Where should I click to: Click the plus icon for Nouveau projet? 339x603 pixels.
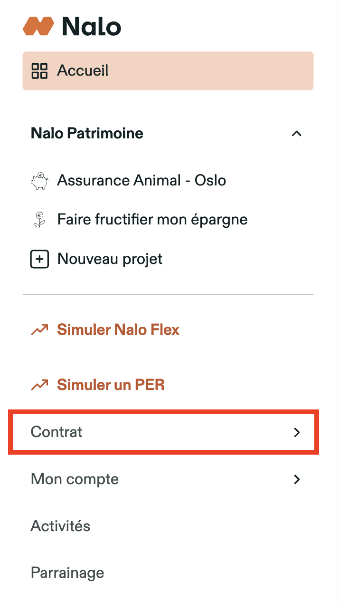[x=39, y=259]
